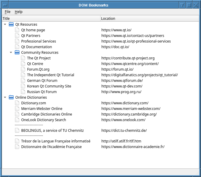Viewport: 201px width, 177px height.
Task: Collapse the Community Resources subfolder arrow
Action: click(x=11, y=53)
